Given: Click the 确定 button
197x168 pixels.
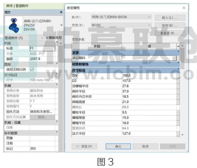Looking at the screenshot, I should [x=118, y=146].
